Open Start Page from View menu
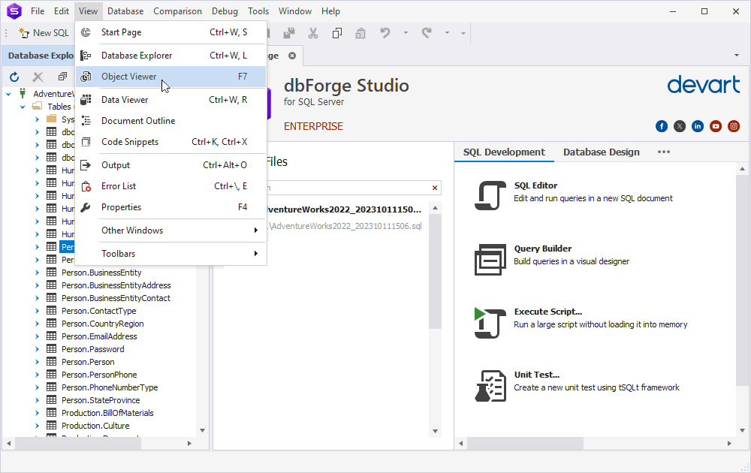Screen dimensions: 751x473 click(170, 32)
